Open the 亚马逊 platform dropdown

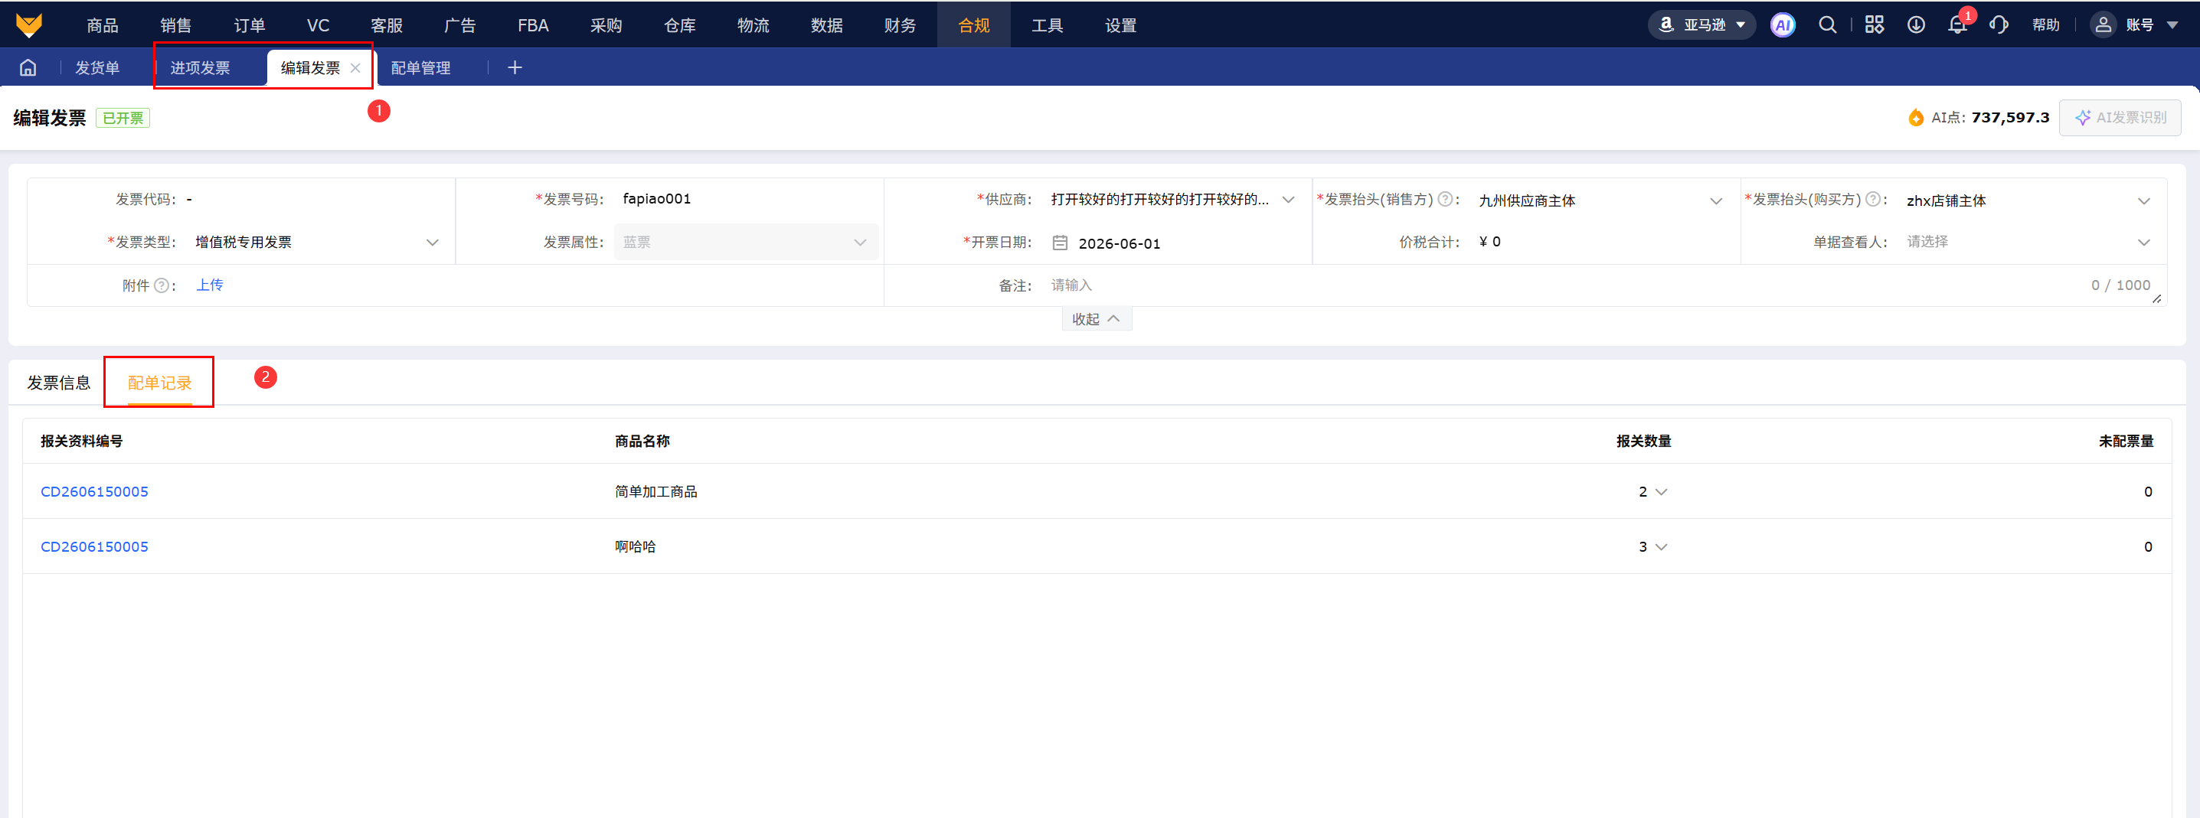(x=1701, y=24)
